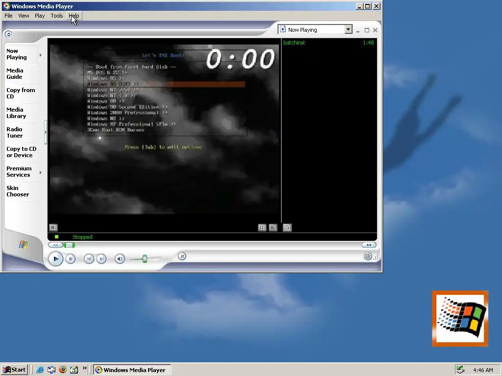Switch to skin mode
Image resolution: width=502 pixels, height=376 pixels.
coord(368,257)
